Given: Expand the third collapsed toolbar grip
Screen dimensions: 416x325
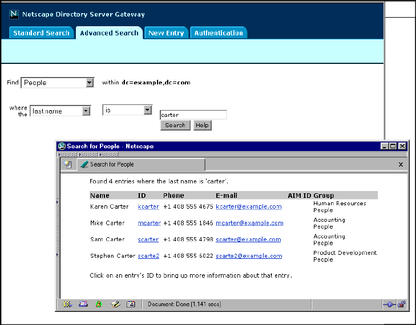Looking at the screenshot, I should [x=109, y=155].
